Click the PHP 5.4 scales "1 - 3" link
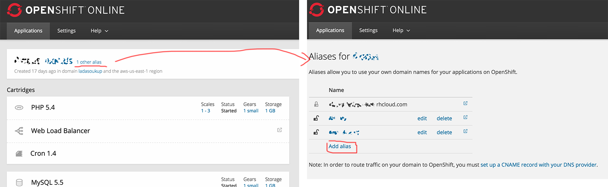Screen dimensions: 608x187 coord(206,111)
